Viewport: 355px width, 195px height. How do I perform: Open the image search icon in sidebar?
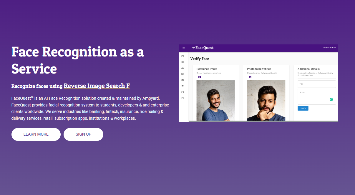coord(183,74)
